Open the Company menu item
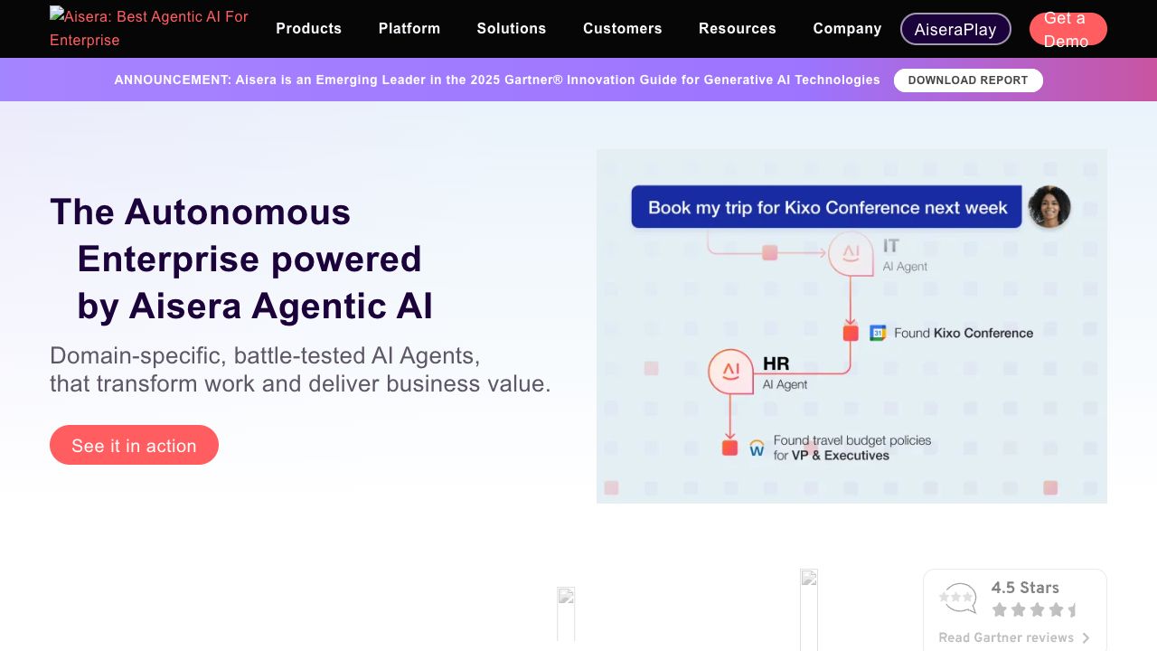The height and width of the screenshot is (651, 1157). pyautogui.click(x=847, y=28)
